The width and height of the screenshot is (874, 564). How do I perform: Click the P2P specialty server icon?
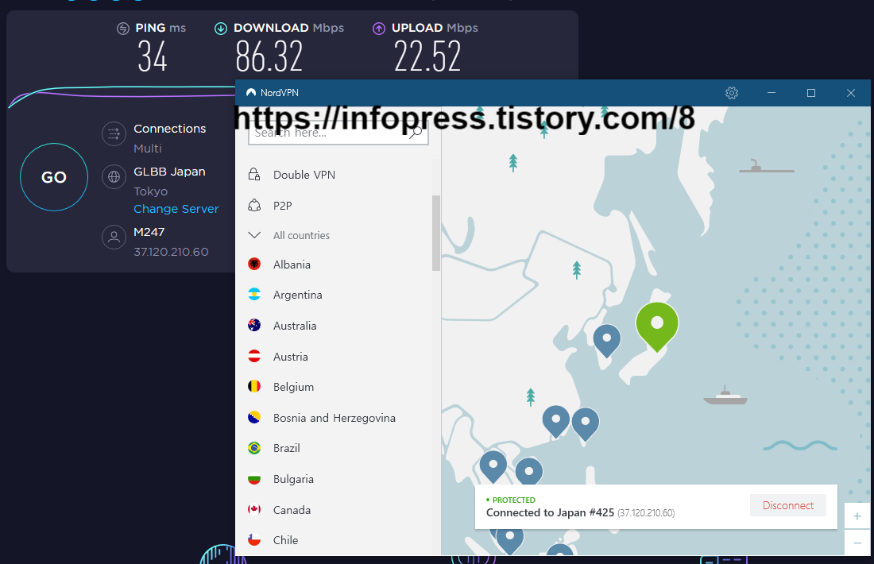pos(254,206)
